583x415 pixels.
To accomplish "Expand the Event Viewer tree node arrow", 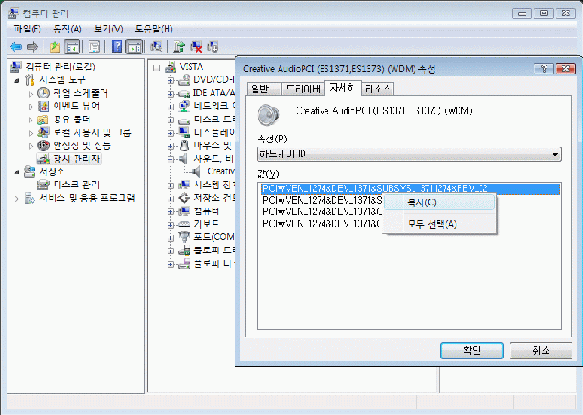I will click(31, 107).
